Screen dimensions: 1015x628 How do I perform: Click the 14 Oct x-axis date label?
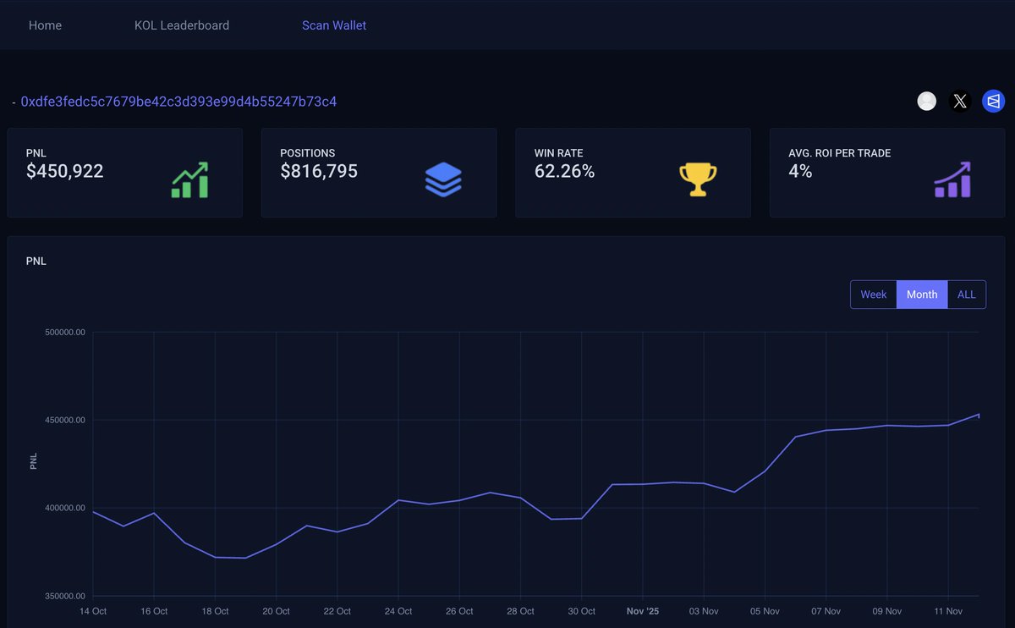pyautogui.click(x=93, y=610)
